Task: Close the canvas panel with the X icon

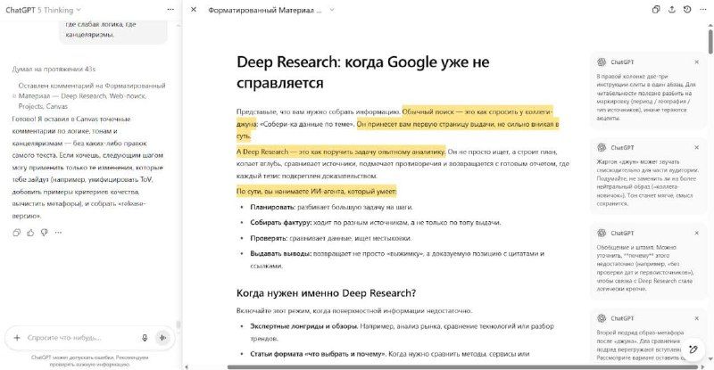Action: [x=194, y=9]
